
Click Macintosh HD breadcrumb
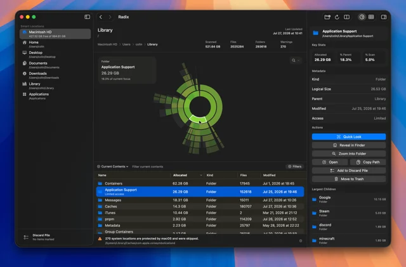tap(107, 44)
